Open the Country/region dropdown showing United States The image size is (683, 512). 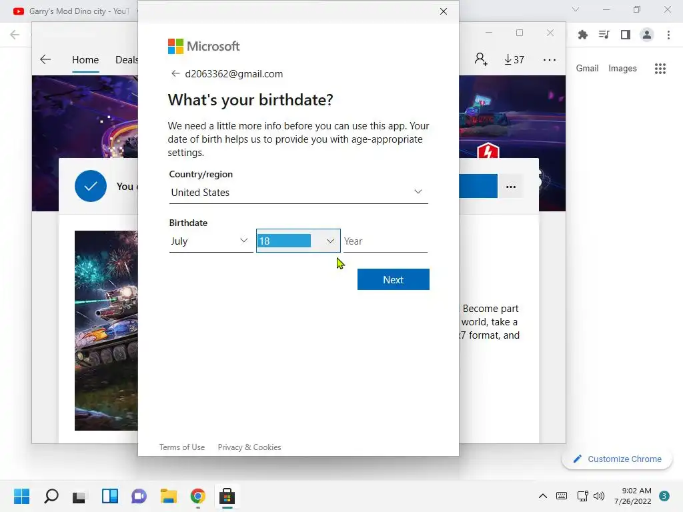pyautogui.click(x=298, y=192)
